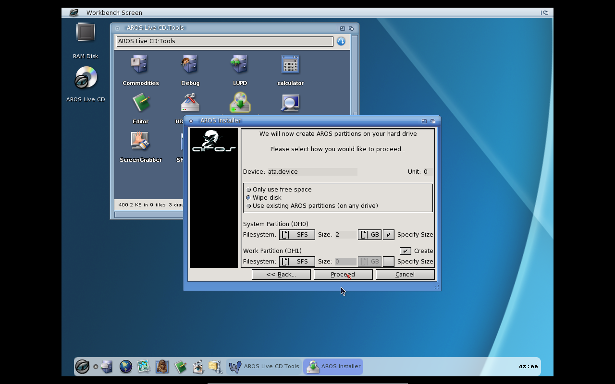Click the Workbench Screen title logo
The width and height of the screenshot is (615, 384).
(x=74, y=12)
